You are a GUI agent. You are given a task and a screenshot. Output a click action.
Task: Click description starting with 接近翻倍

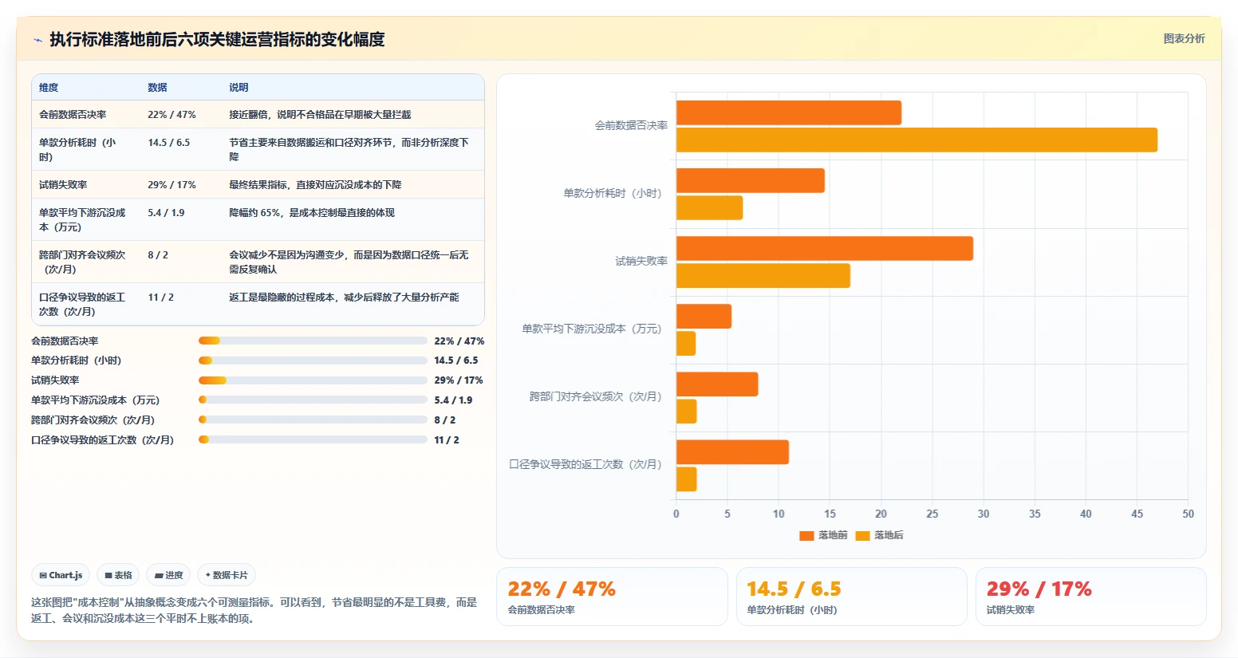(320, 115)
